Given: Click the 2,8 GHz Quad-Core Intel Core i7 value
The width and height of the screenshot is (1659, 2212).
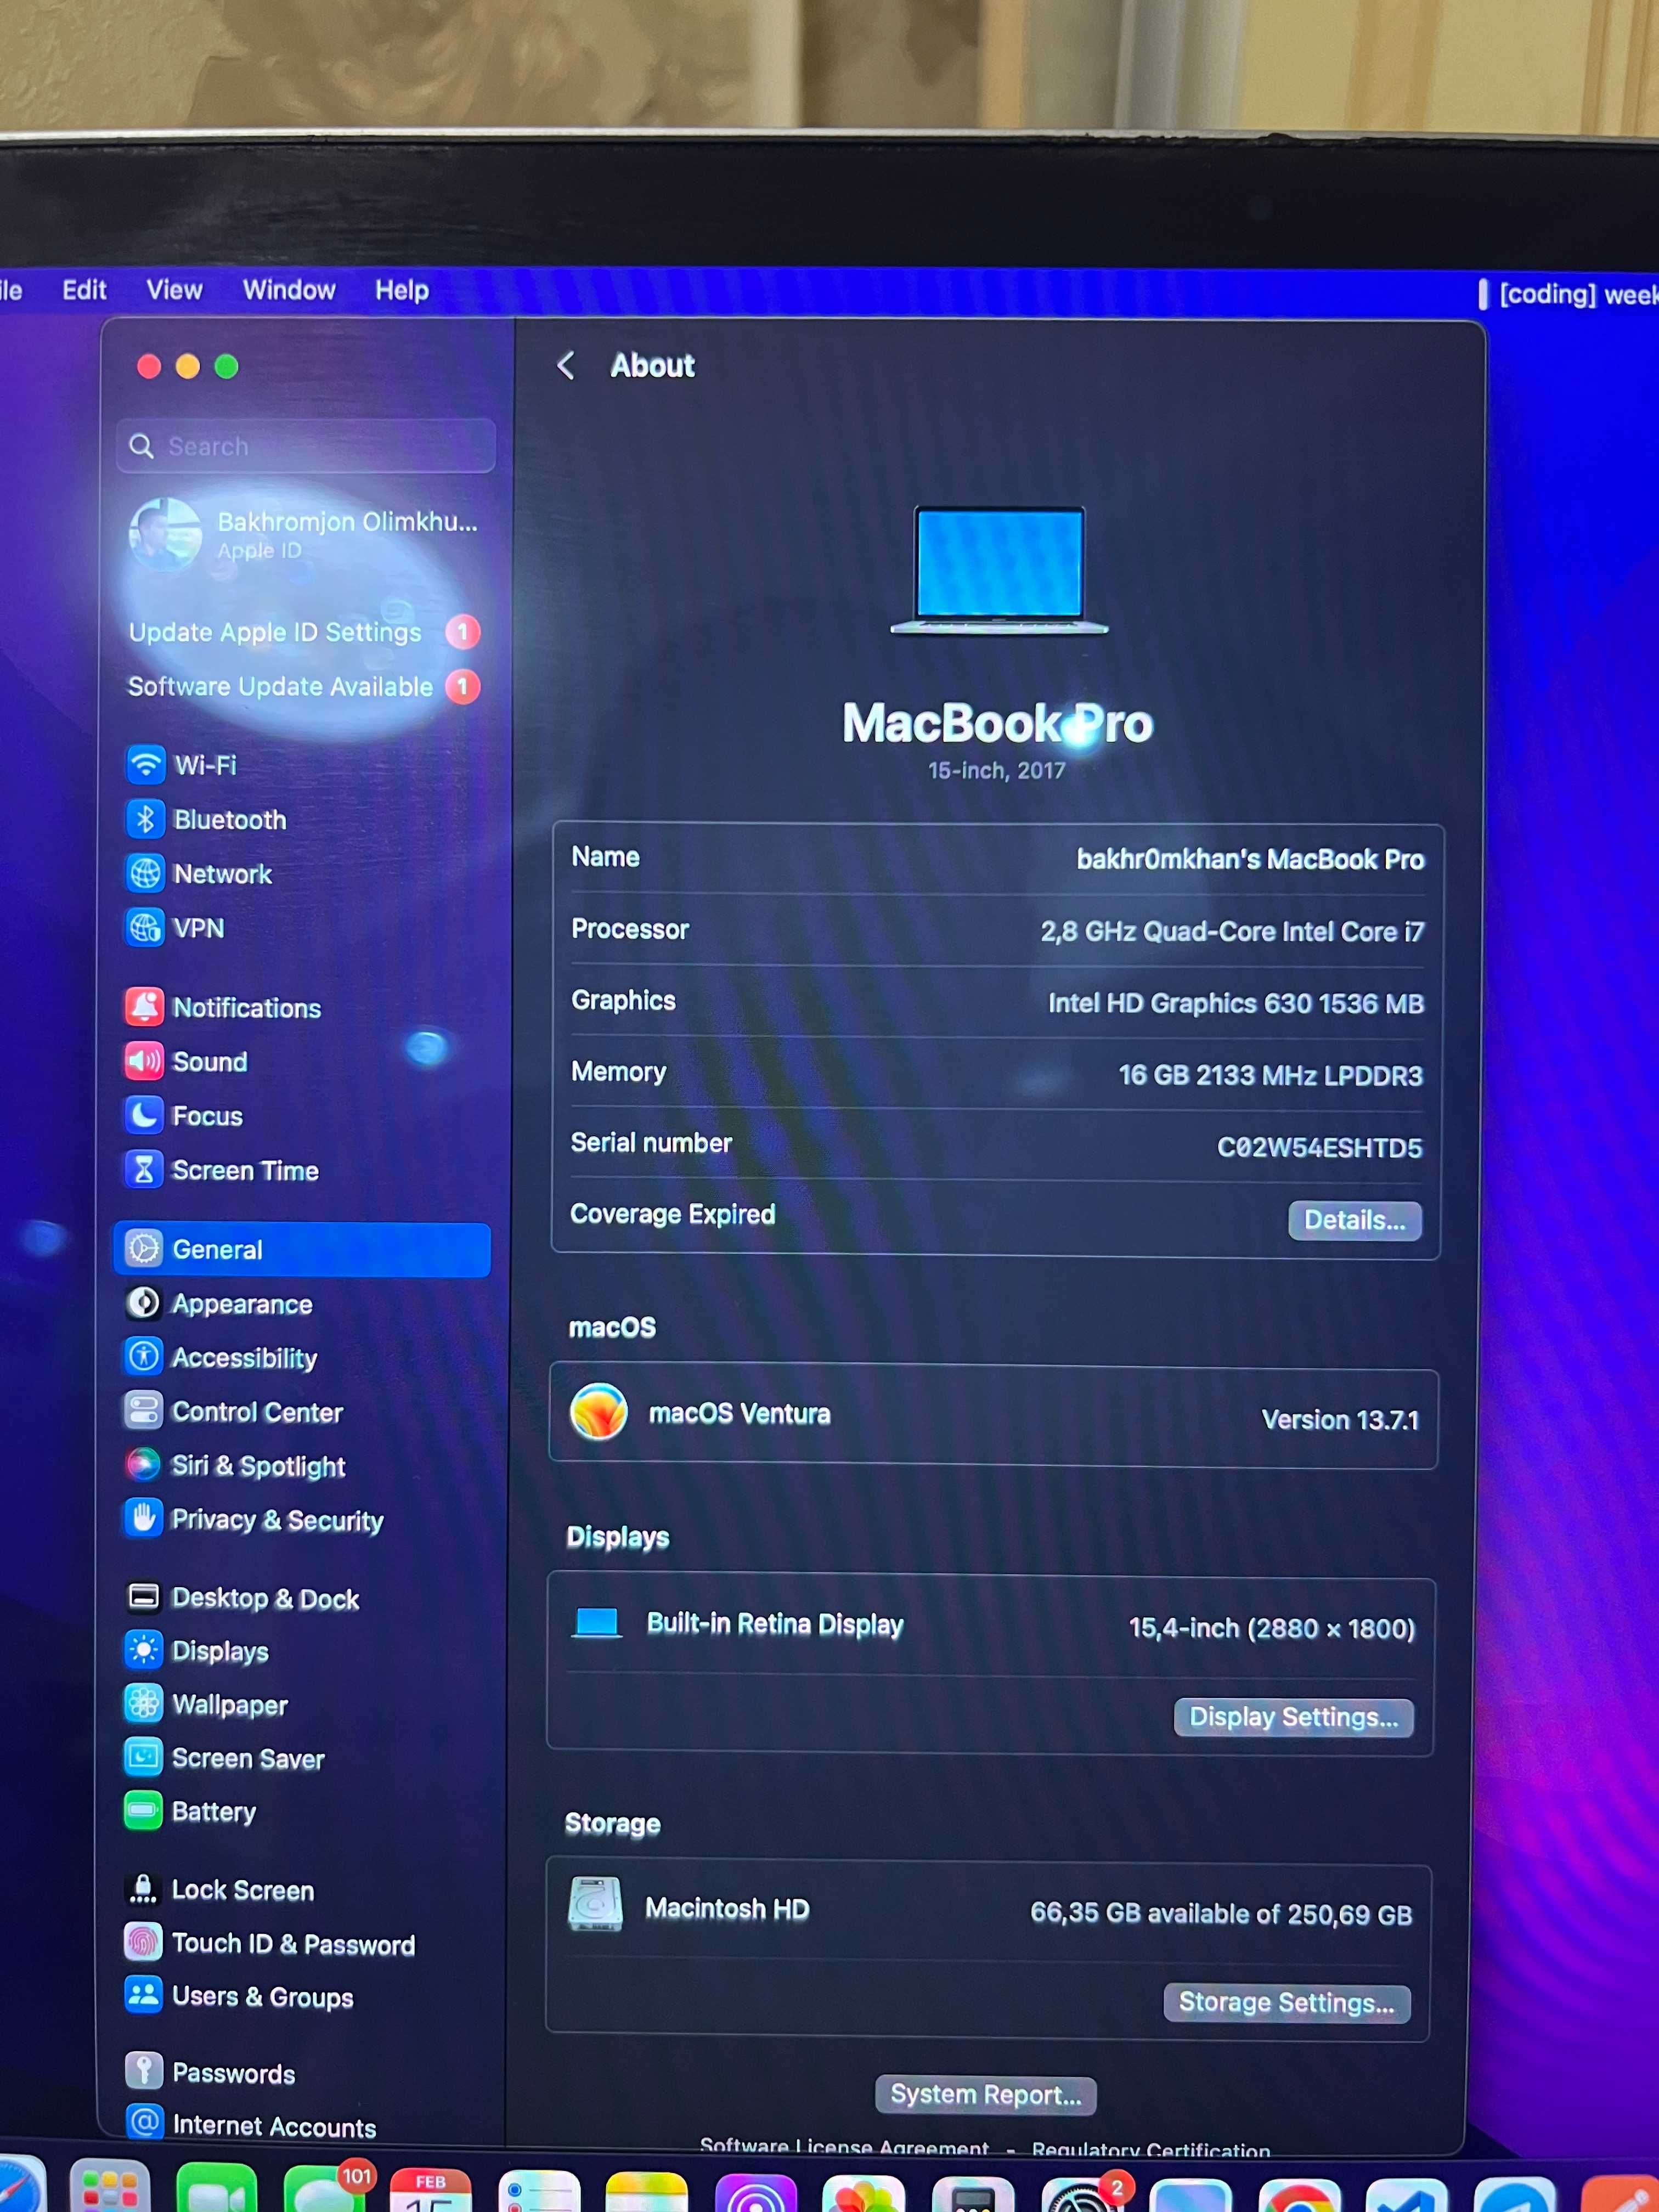Looking at the screenshot, I should click(x=1232, y=931).
